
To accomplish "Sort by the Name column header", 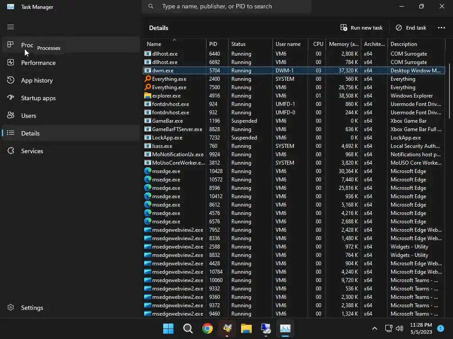I will coord(174,44).
